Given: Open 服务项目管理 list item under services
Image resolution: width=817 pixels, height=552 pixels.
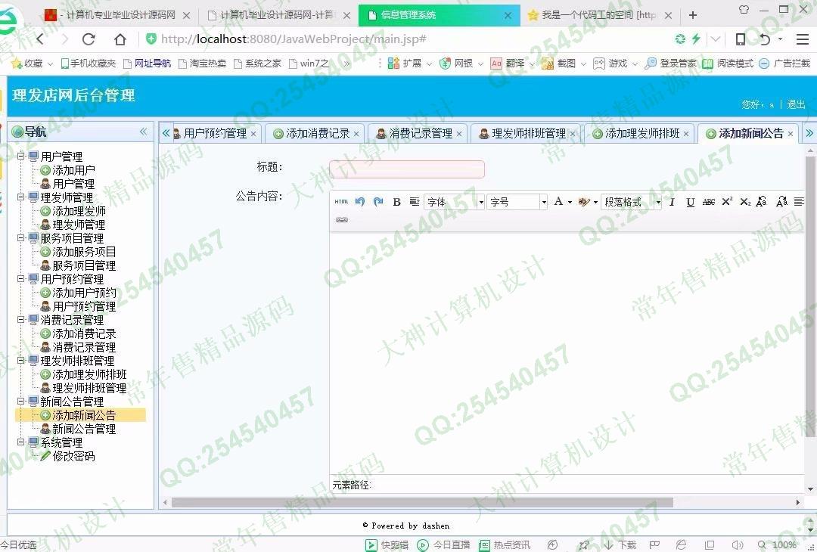Looking at the screenshot, I should pyautogui.click(x=84, y=265).
